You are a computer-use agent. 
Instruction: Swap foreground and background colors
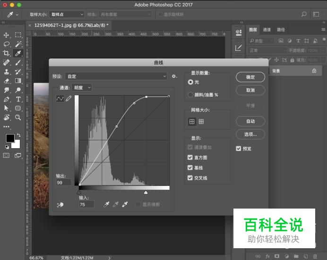(x=19, y=135)
